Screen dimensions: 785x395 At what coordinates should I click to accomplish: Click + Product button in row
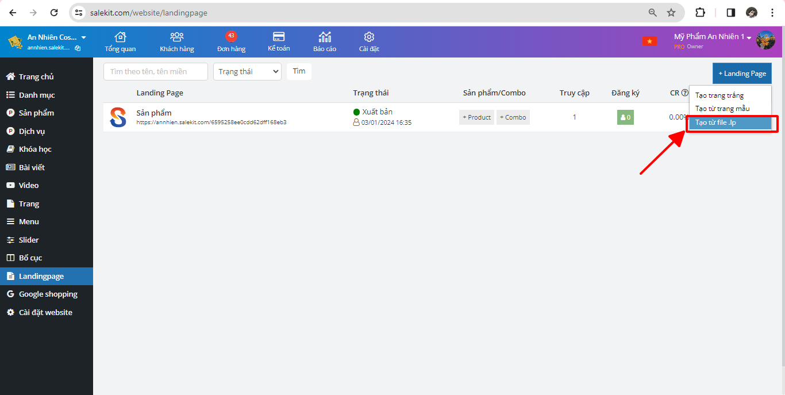476,117
